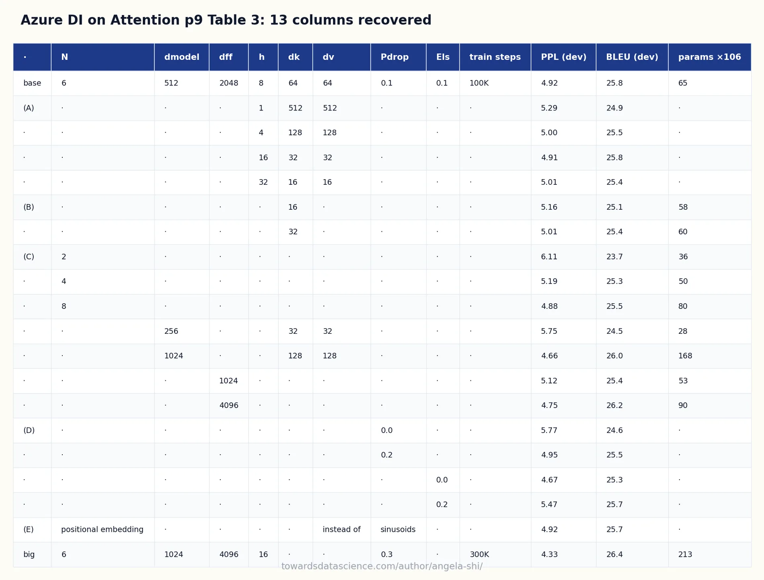Click the '2048' dff cell in base row

click(229, 83)
